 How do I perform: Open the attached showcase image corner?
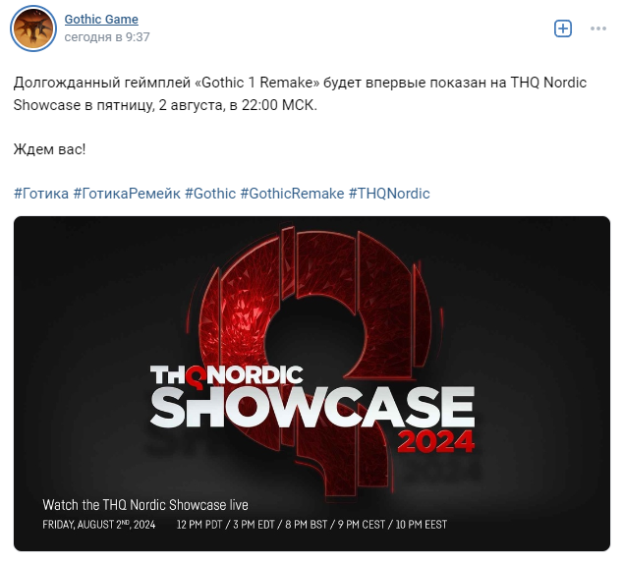coord(311,383)
